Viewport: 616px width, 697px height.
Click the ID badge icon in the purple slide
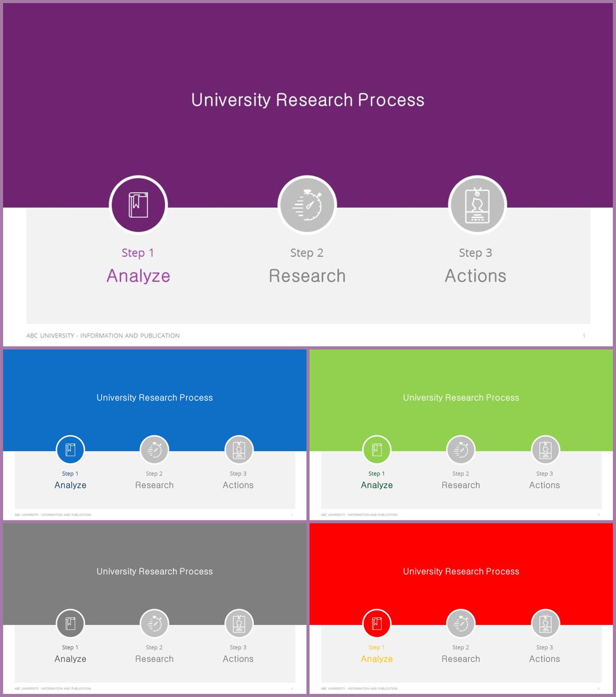[477, 205]
